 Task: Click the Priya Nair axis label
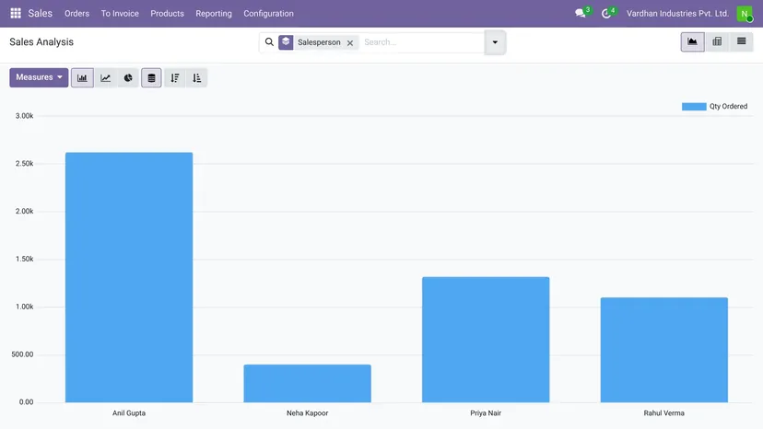(x=486, y=413)
